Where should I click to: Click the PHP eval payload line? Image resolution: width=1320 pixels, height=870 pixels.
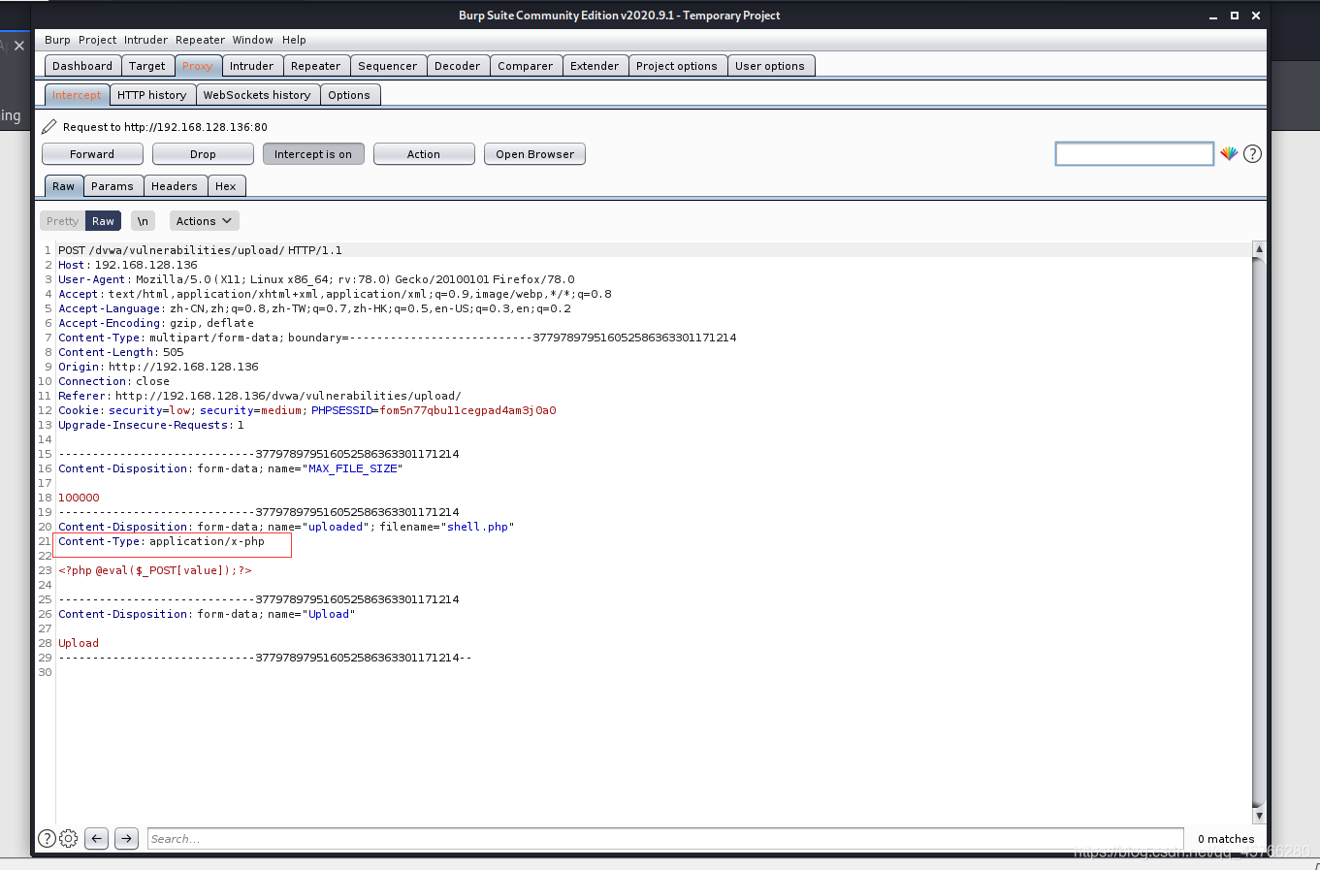[x=155, y=570]
